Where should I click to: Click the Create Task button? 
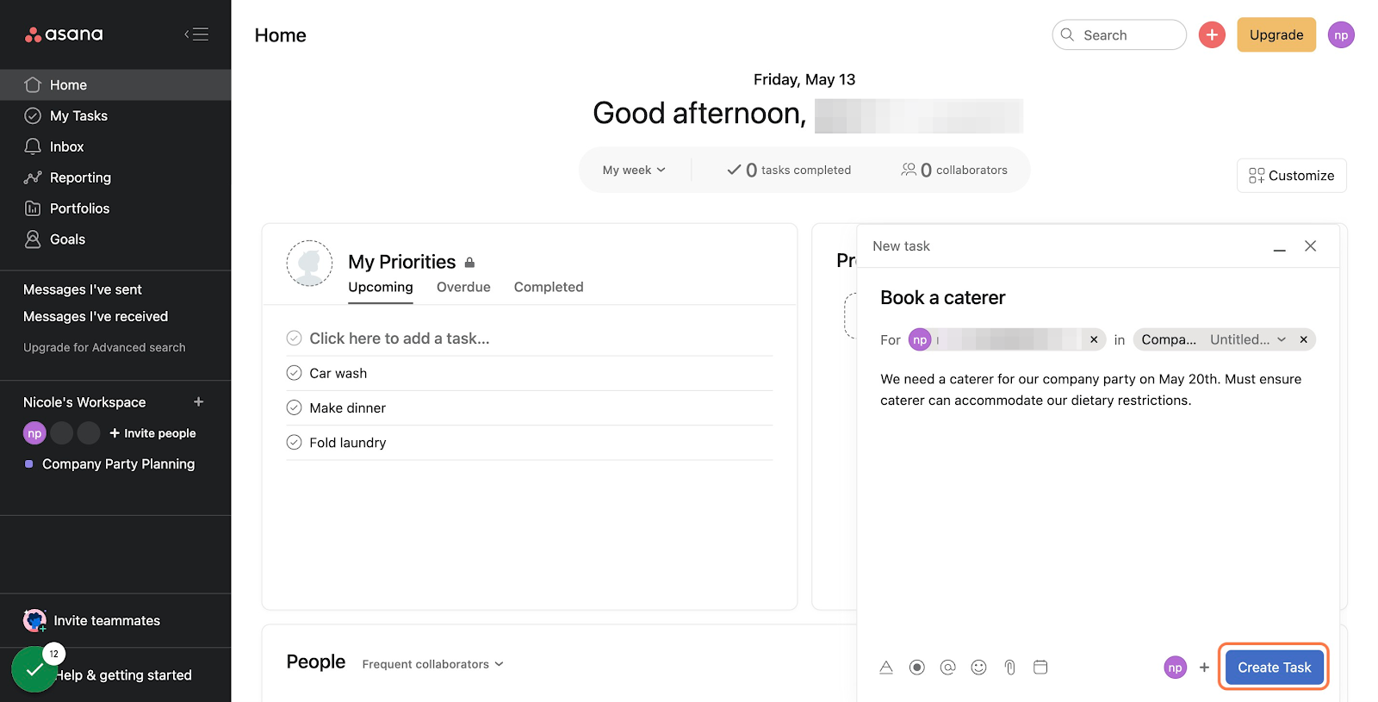coord(1274,667)
